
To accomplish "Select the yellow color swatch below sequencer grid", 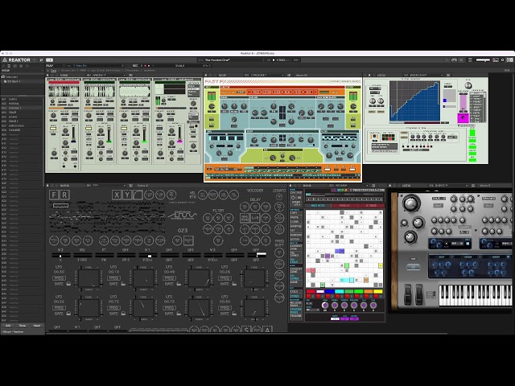I will pos(378,291).
